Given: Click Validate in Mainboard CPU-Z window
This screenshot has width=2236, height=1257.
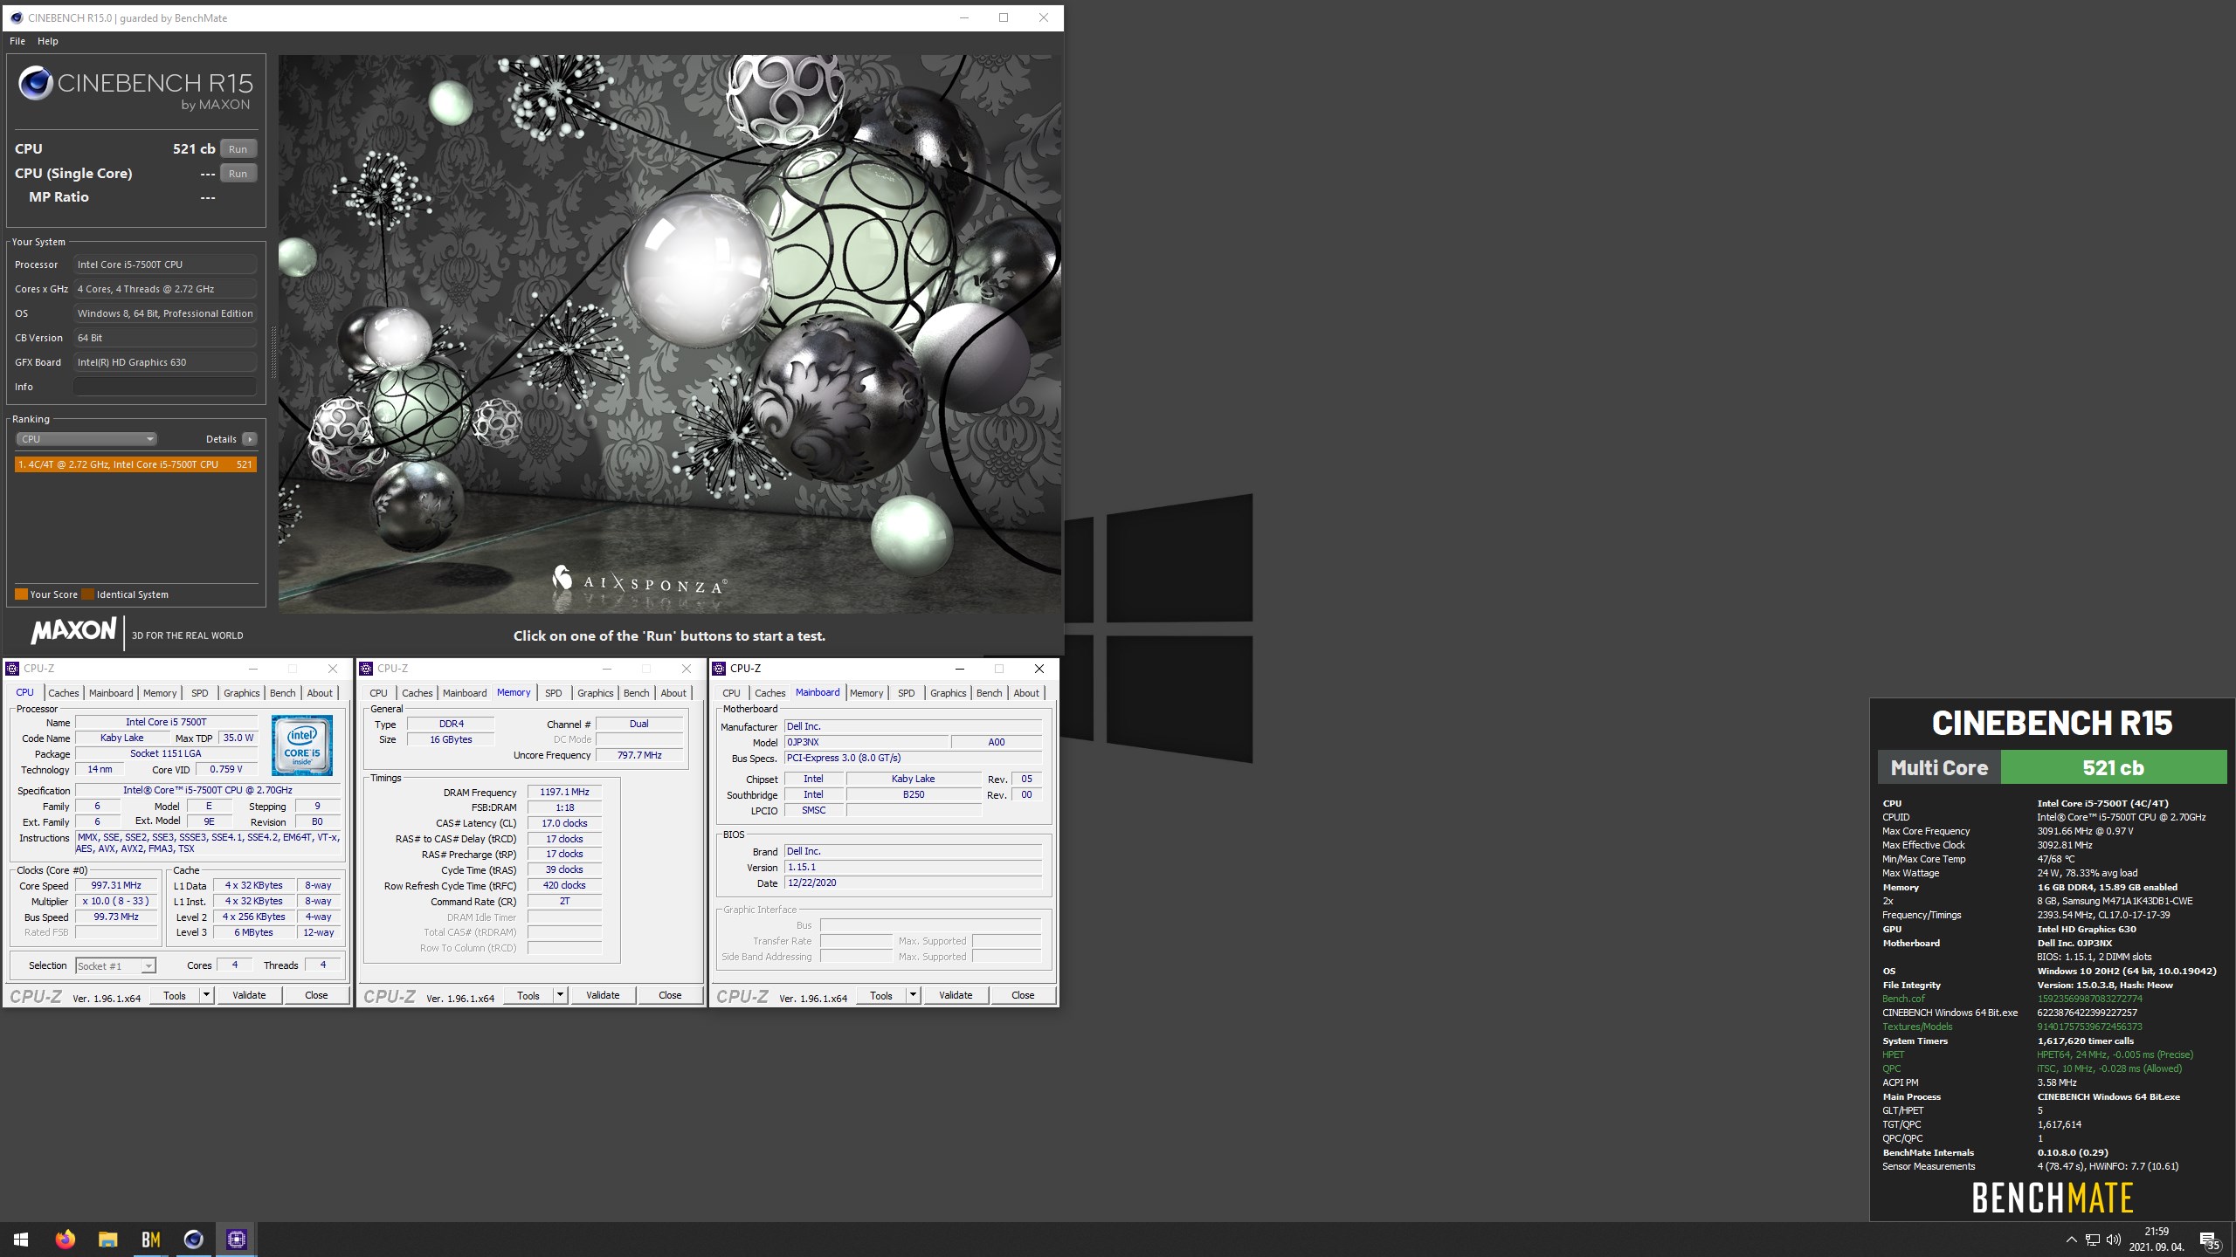Looking at the screenshot, I should coord(956,995).
